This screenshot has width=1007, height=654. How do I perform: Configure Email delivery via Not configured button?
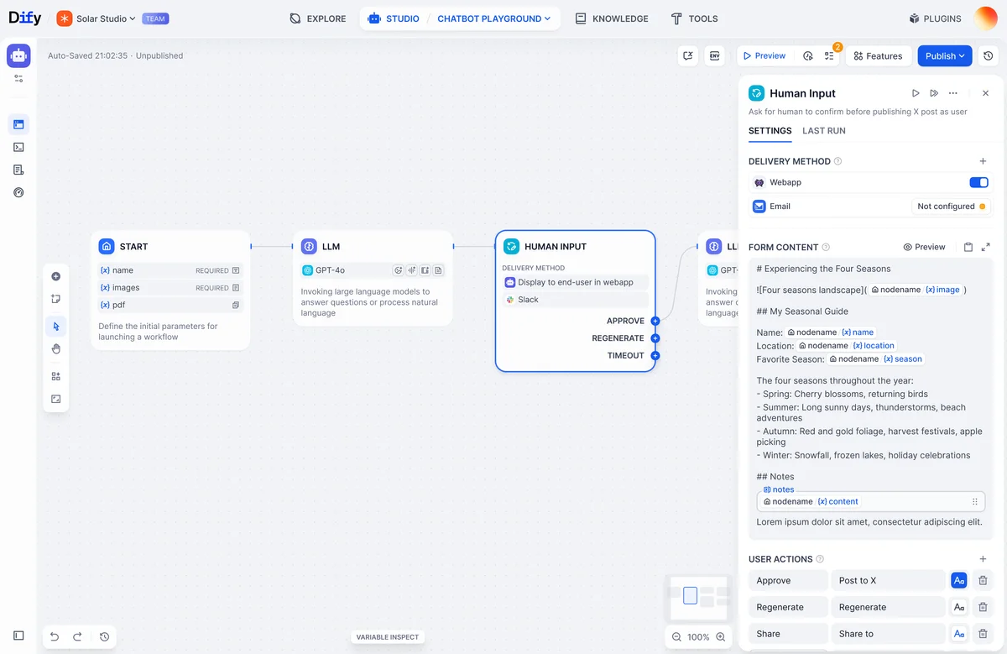(x=951, y=206)
